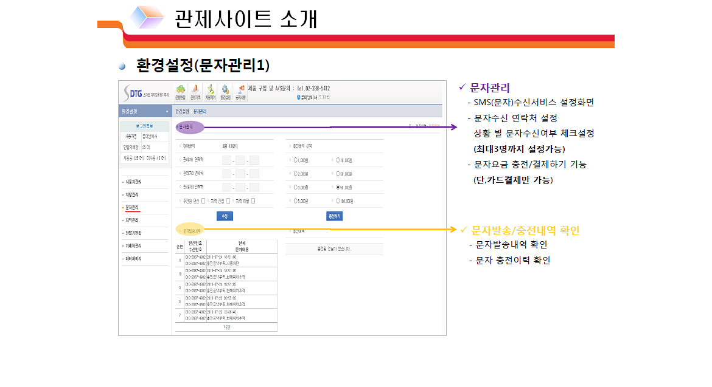Enable the 지역 진입 checkbox
Screen dimensions: 712x387
click(228, 200)
